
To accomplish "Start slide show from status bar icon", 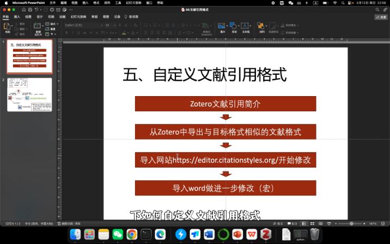I will point(329,224).
